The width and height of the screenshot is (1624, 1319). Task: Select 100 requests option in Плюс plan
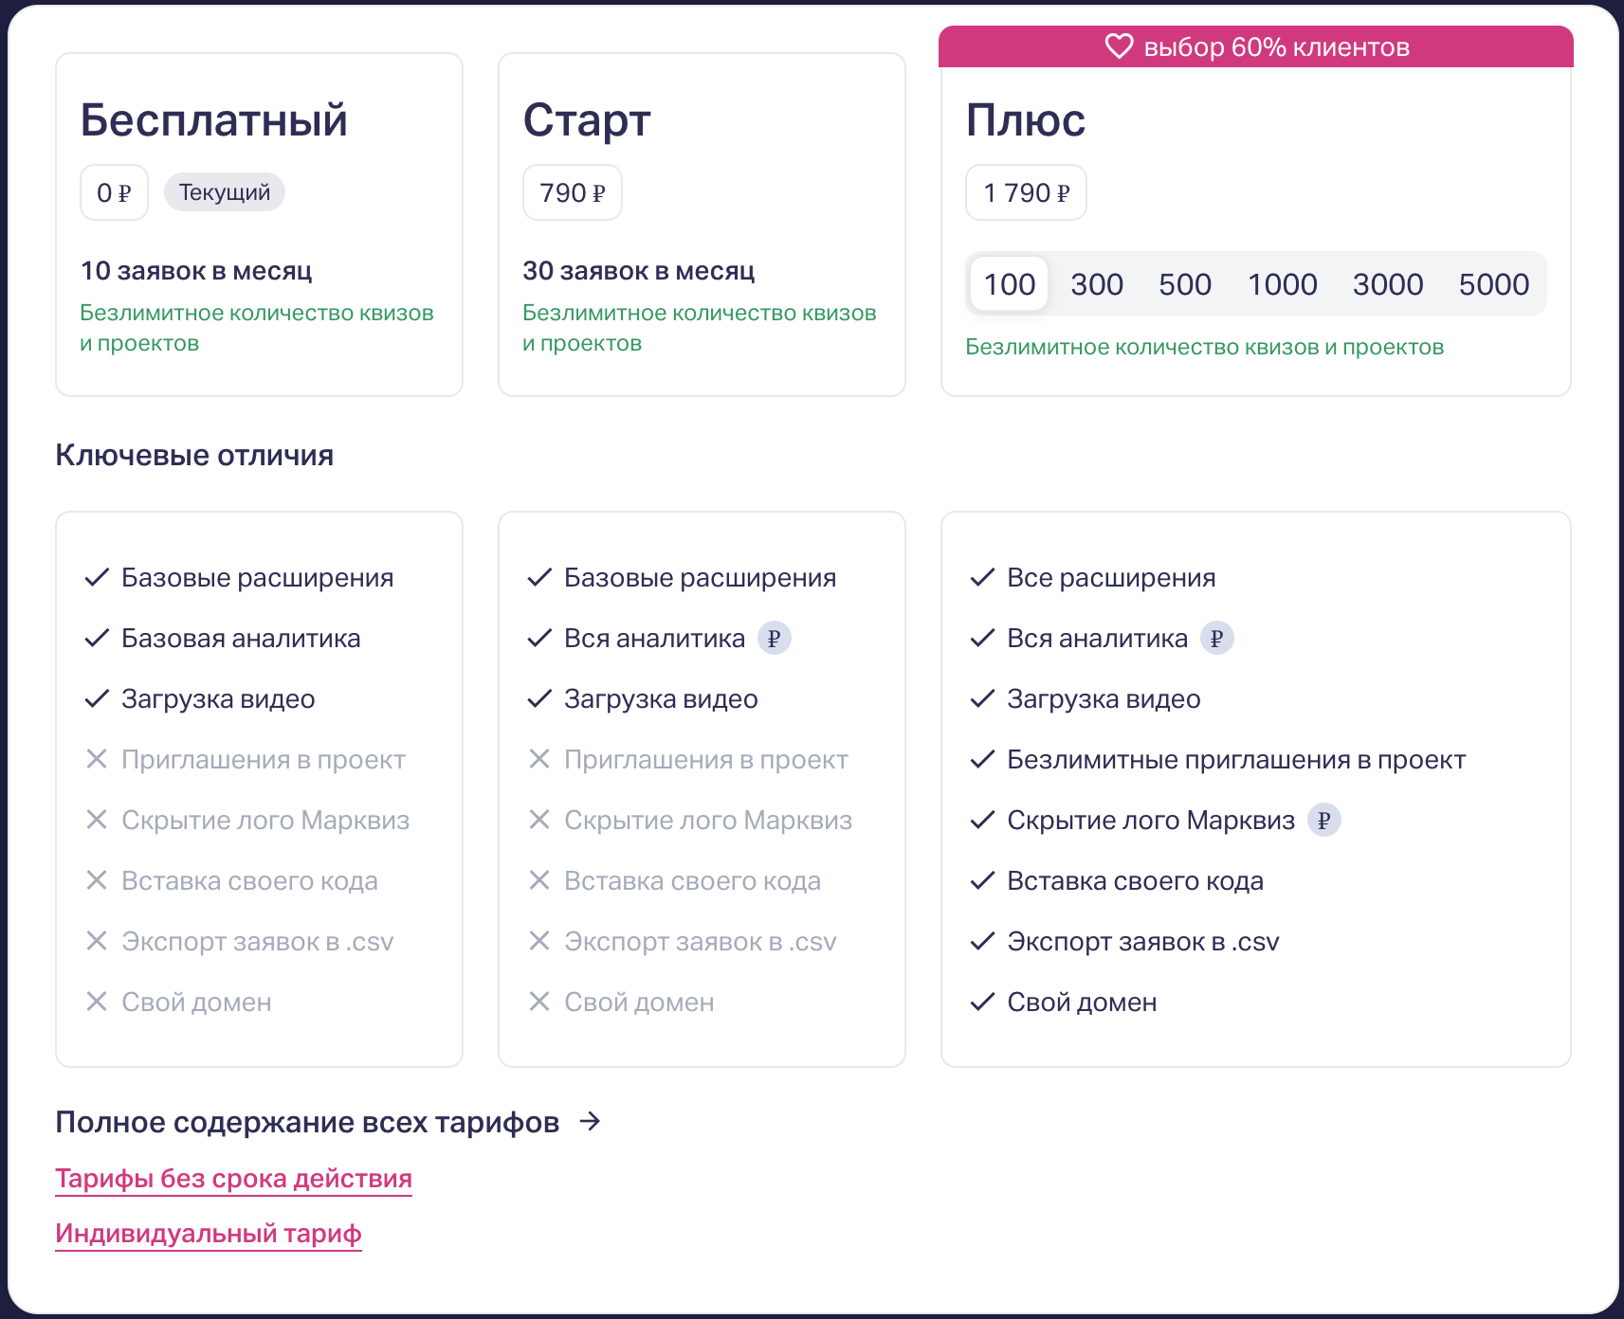pyautogui.click(x=1009, y=284)
